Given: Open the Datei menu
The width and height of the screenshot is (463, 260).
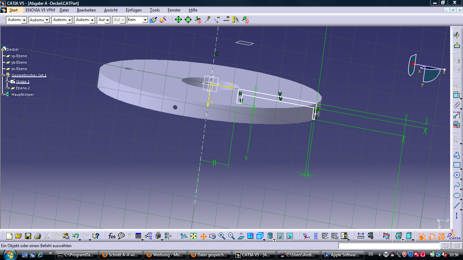Looking at the screenshot, I should 64,10.
